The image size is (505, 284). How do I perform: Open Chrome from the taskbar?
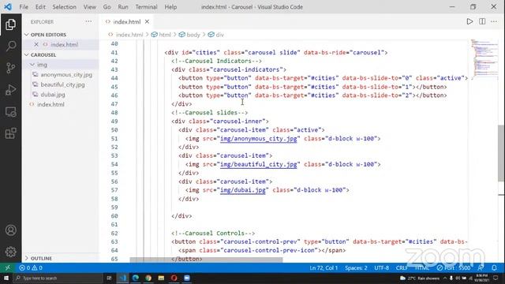pyautogui.click(x=148, y=278)
